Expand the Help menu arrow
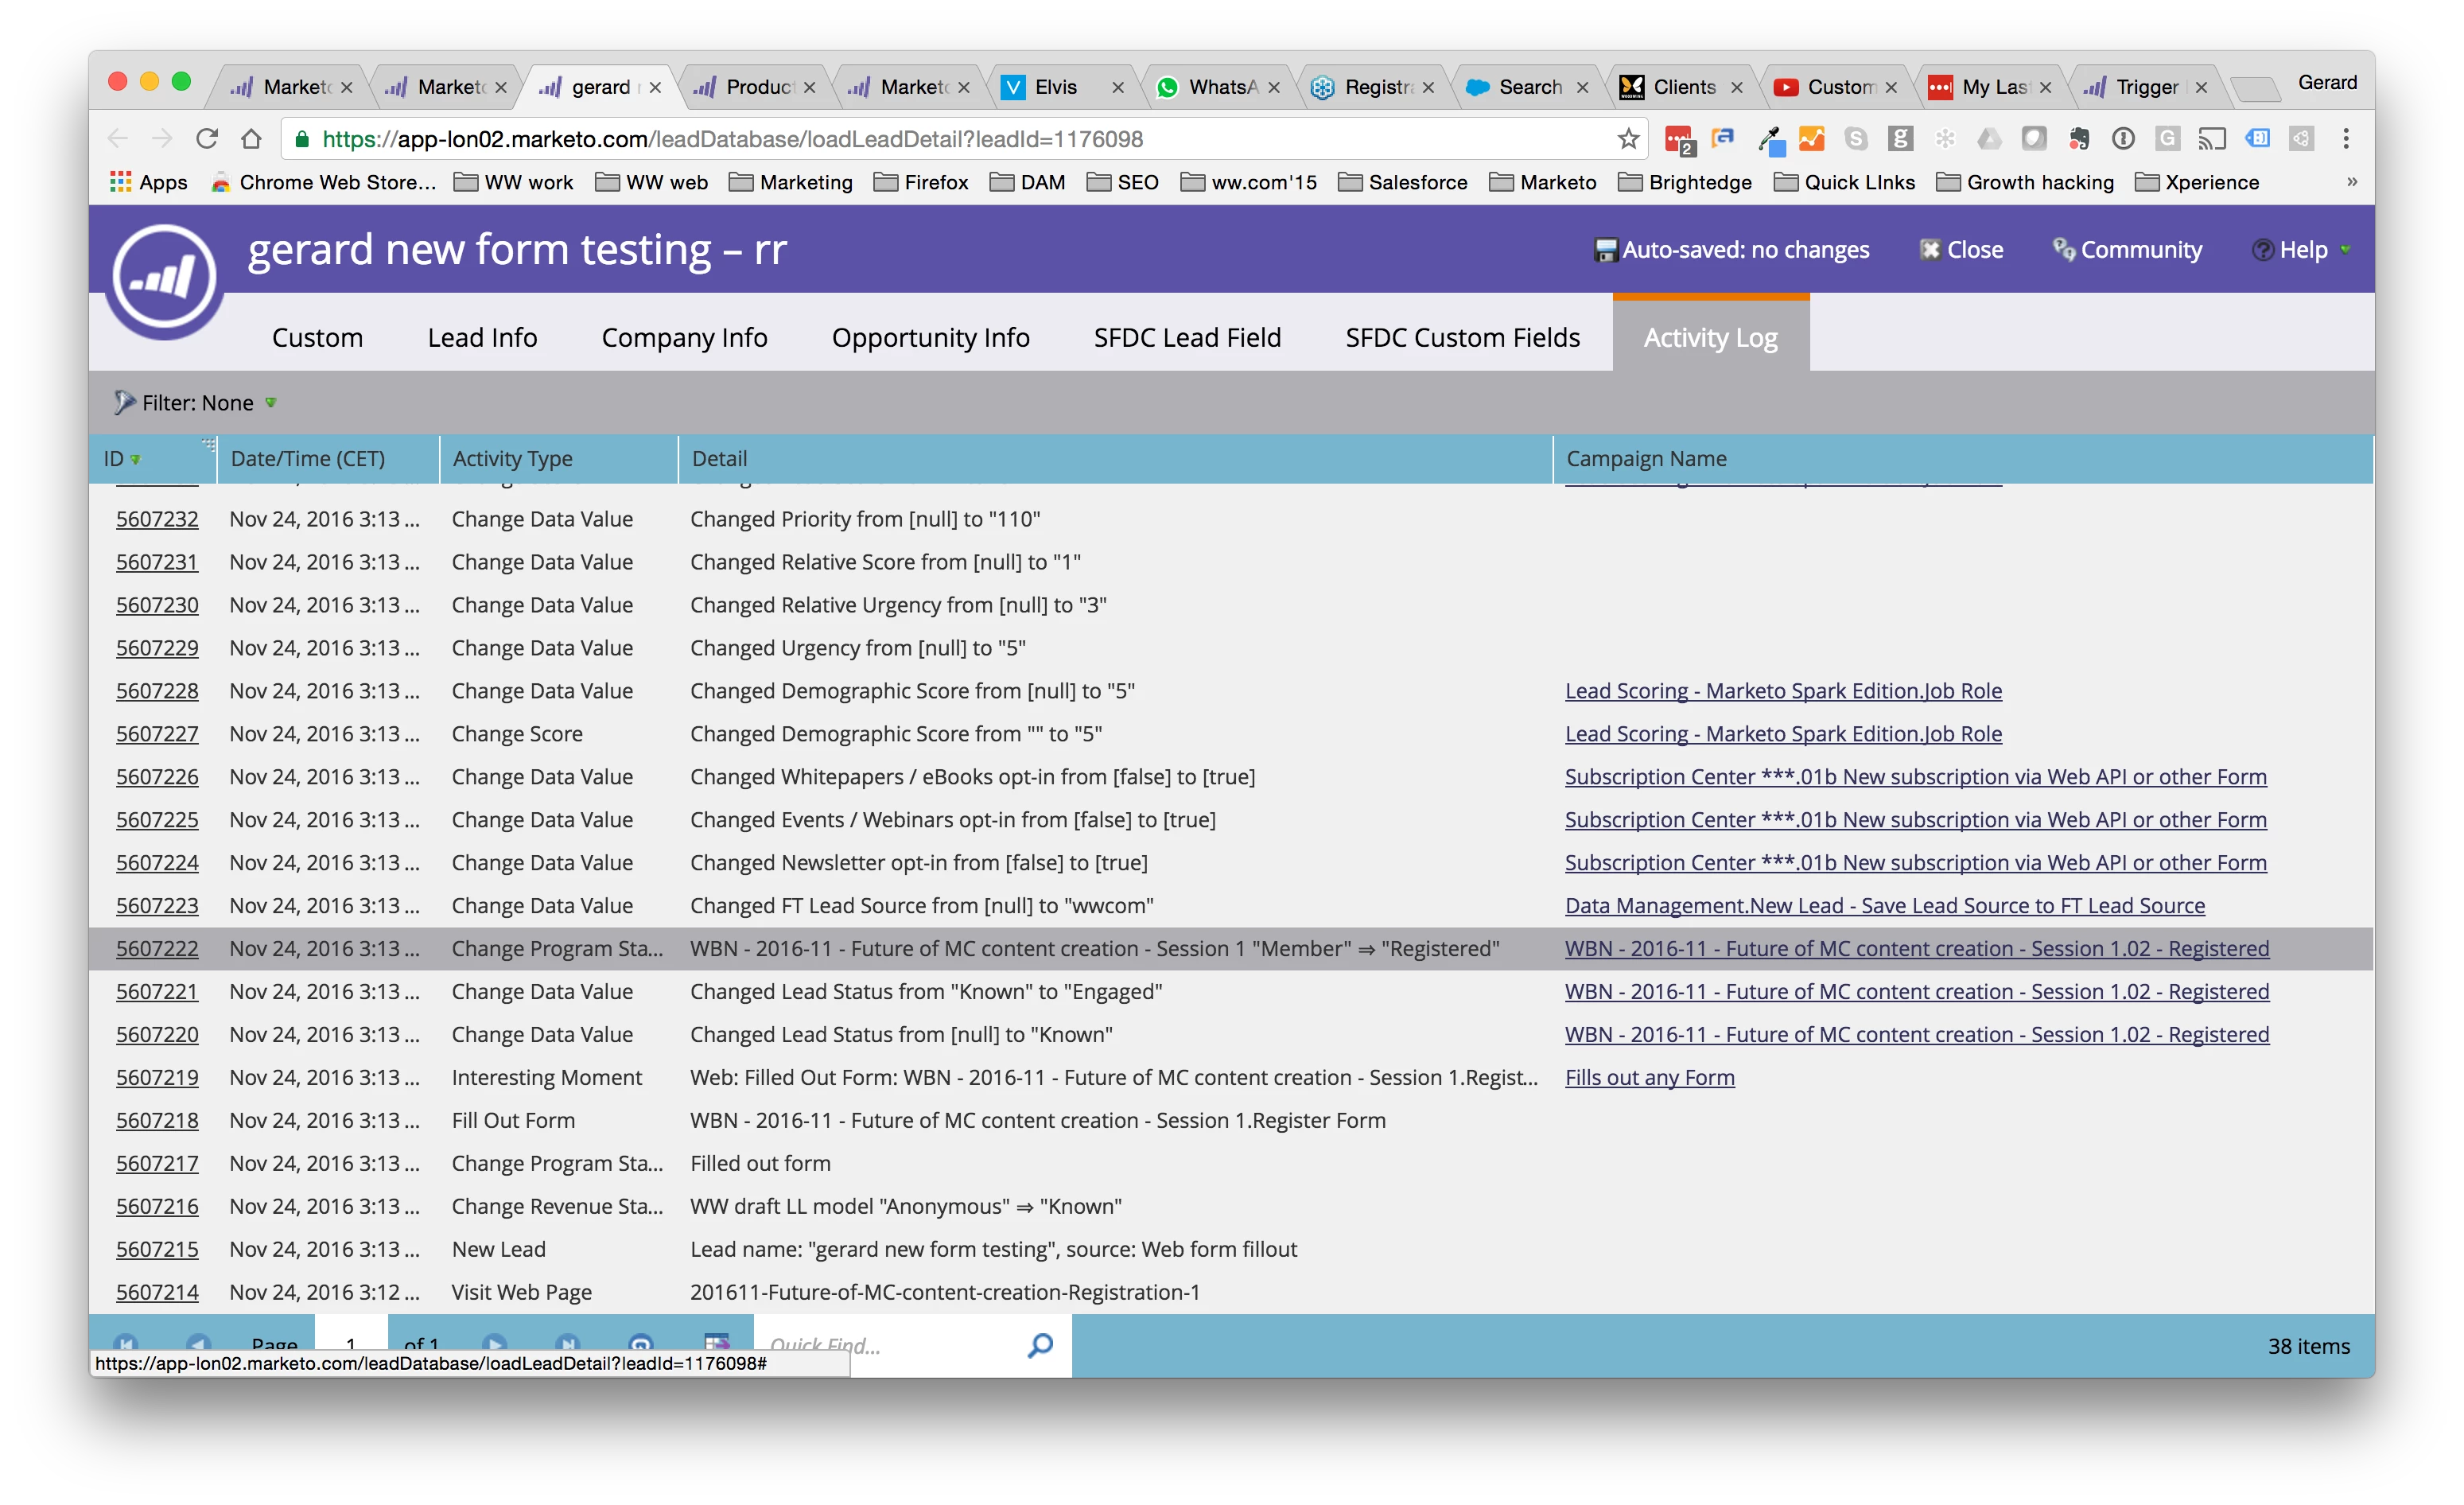Screen dimensions: 2464x1505 [2345, 250]
